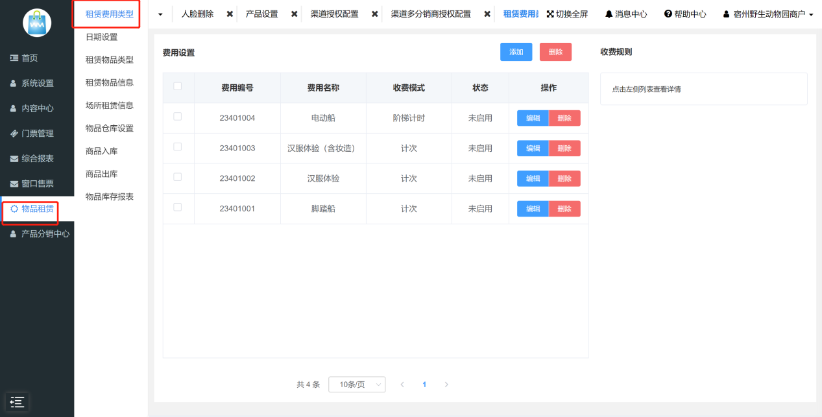Viewport: 822px width, 417px height.
Task: Go to next page arrow in pagination
Action: pyautogui.click(x=446, y=385)
